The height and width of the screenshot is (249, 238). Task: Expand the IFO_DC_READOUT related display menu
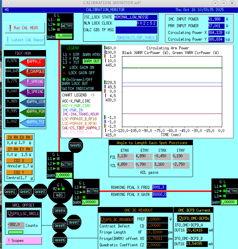tap(117, 219)
